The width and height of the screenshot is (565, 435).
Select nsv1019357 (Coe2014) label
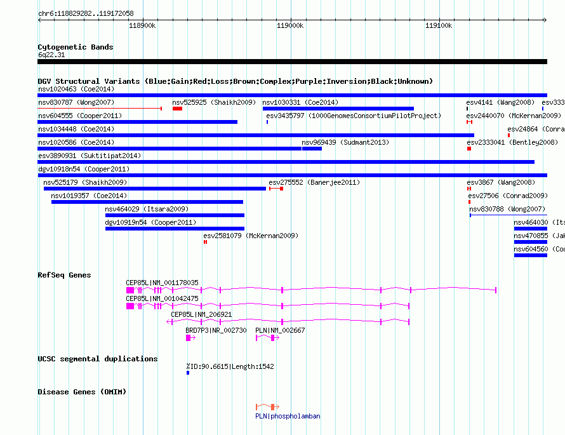[x=89, y=196]
